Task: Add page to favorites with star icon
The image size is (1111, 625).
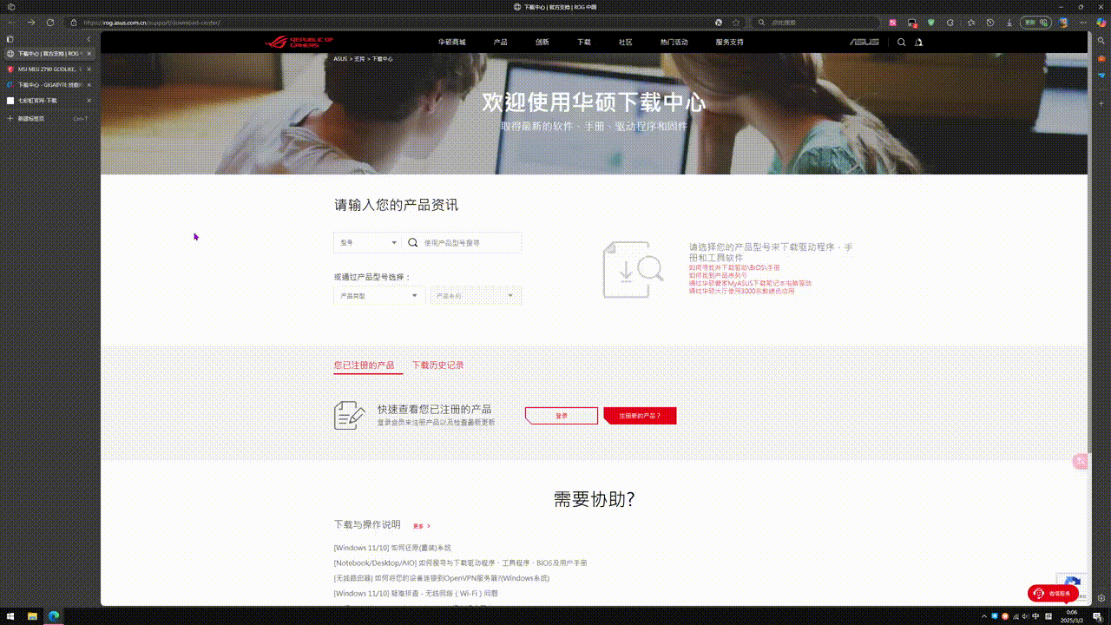Action: click(x=736, y=23)
